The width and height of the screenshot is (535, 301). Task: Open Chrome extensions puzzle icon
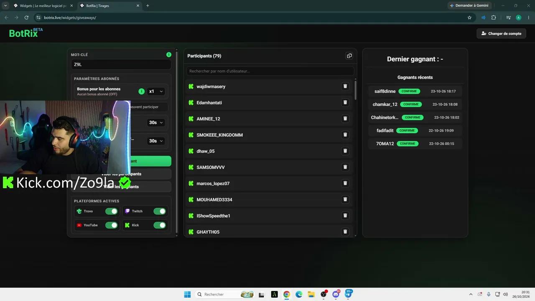(494, 18)
